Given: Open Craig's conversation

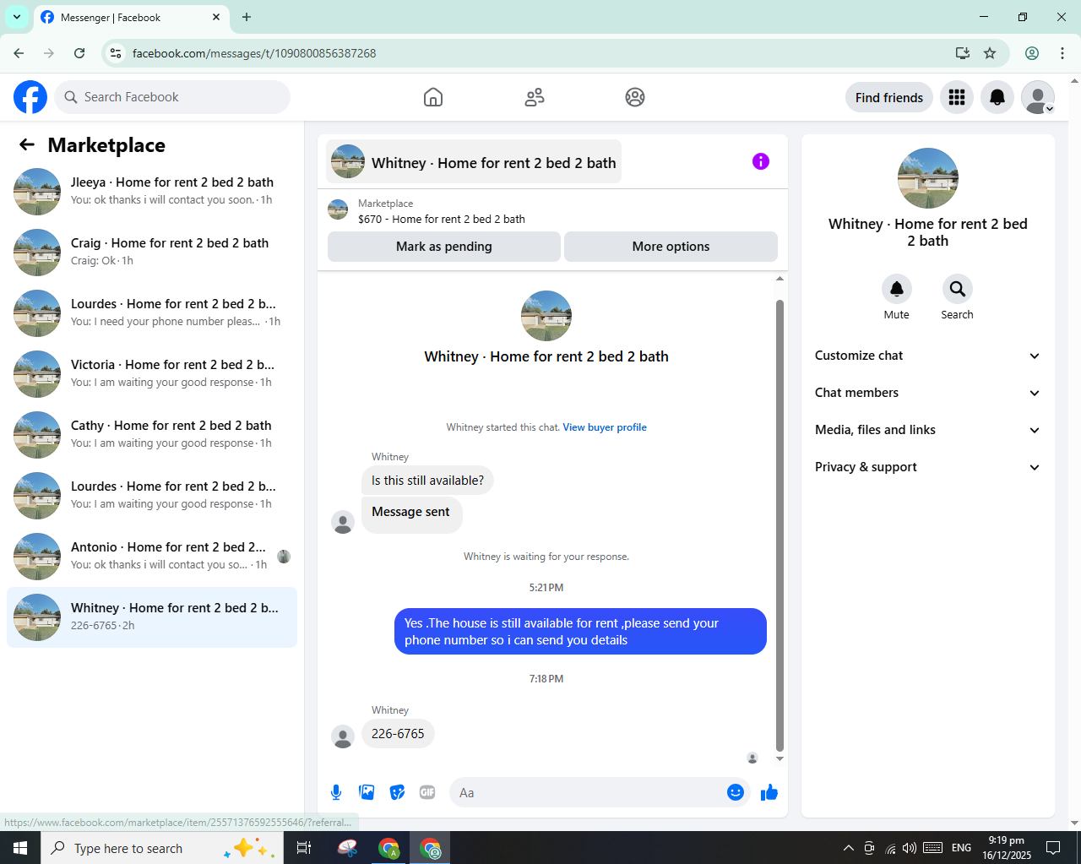Looking at the screenshot, I should 152,253.
